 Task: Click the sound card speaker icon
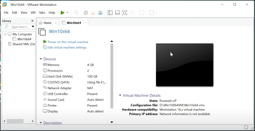click(45, 100)
